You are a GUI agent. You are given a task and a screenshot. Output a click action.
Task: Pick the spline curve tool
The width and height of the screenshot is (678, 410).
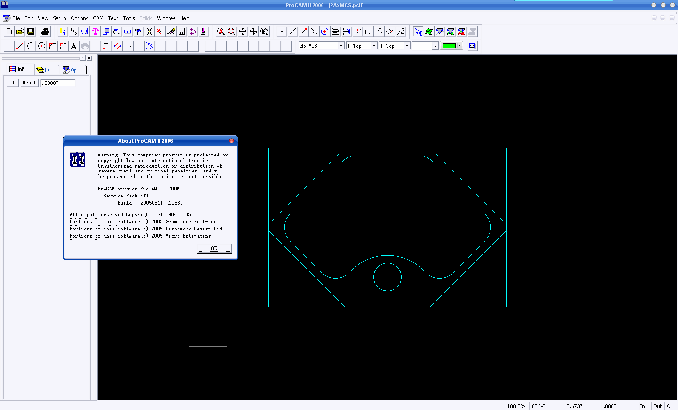[128, 46]
